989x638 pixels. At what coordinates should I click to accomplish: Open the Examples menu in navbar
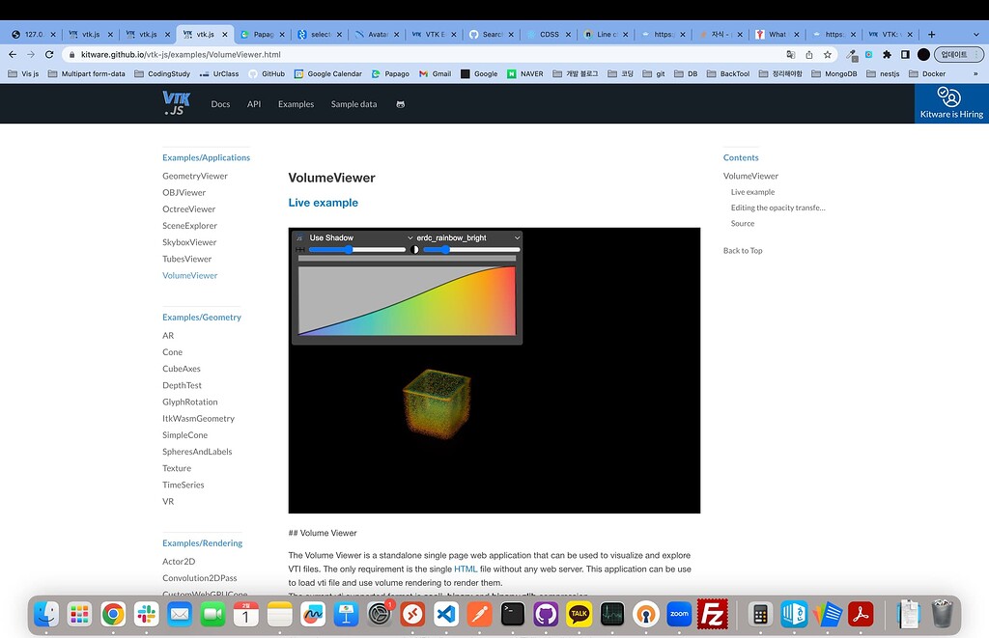point(296,104)
